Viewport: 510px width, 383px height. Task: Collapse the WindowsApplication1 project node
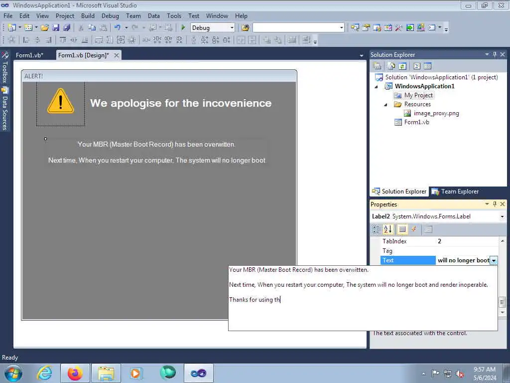point(377,87)
